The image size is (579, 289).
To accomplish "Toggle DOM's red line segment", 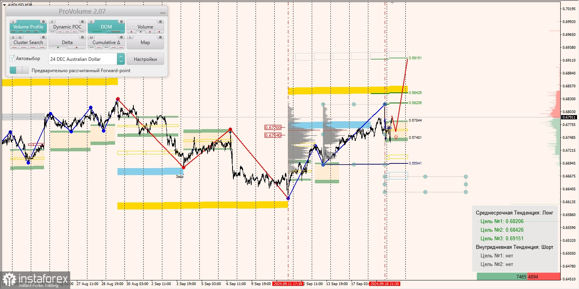I will tap(115, 32).
